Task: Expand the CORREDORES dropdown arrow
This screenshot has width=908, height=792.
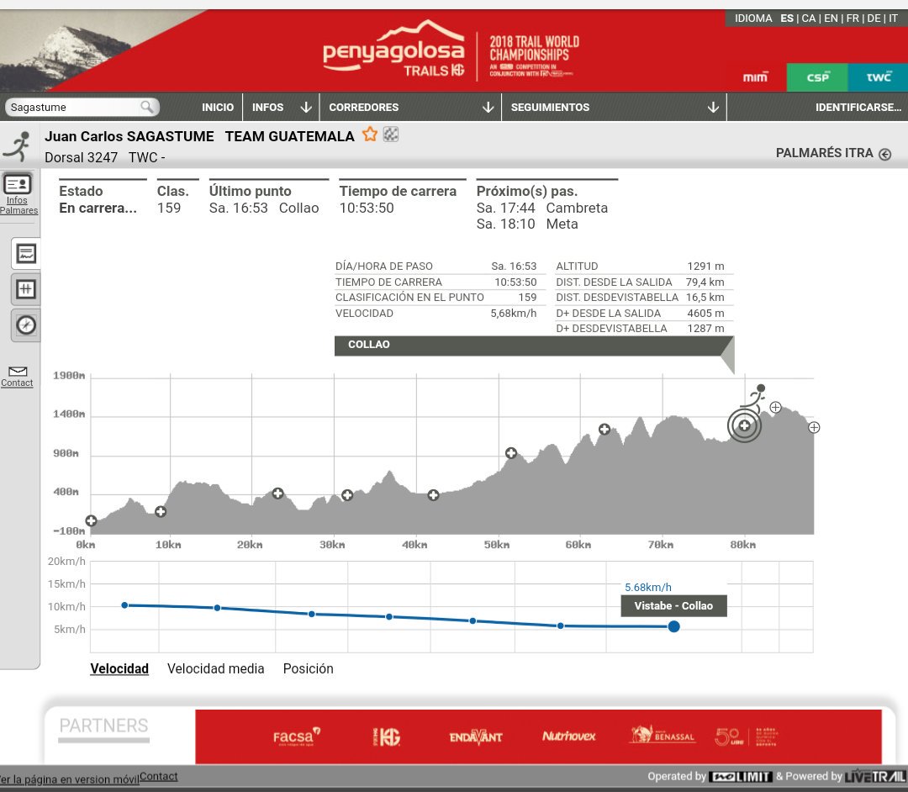Action: coord(488,107)
